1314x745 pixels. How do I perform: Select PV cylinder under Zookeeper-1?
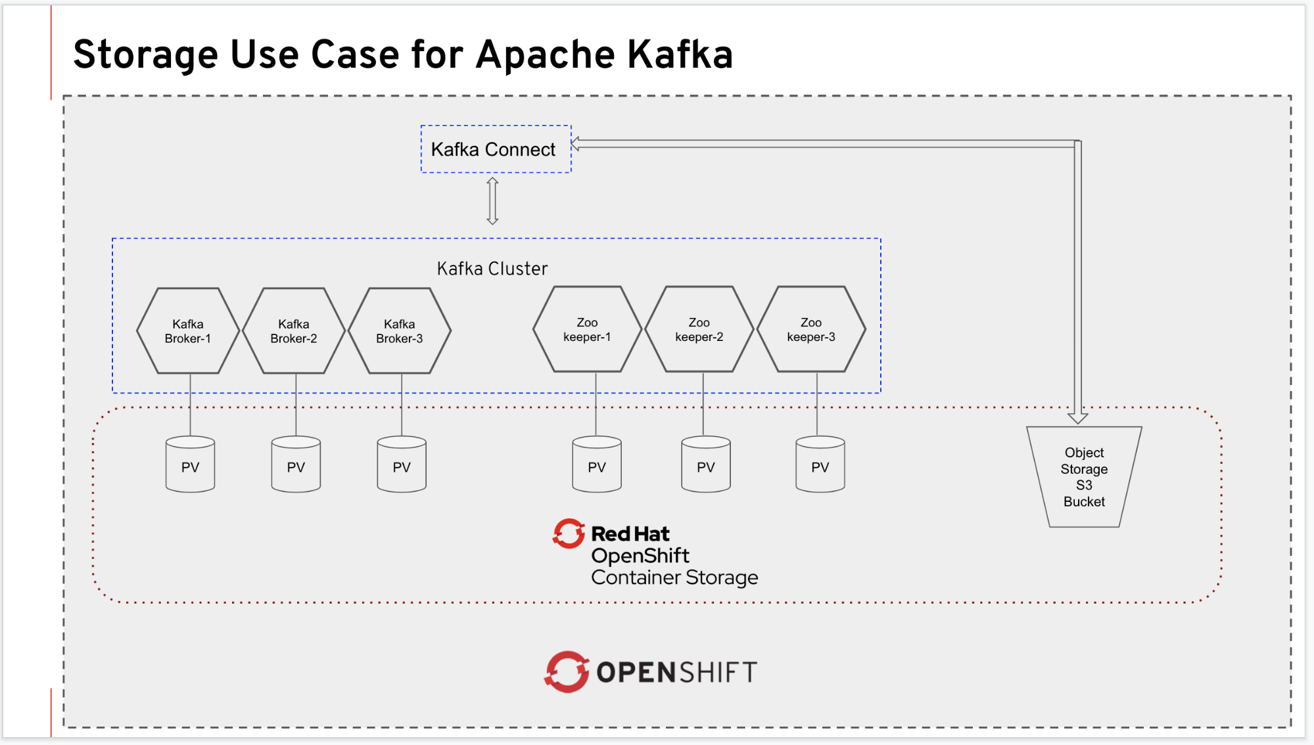click(x=597, y=466)
